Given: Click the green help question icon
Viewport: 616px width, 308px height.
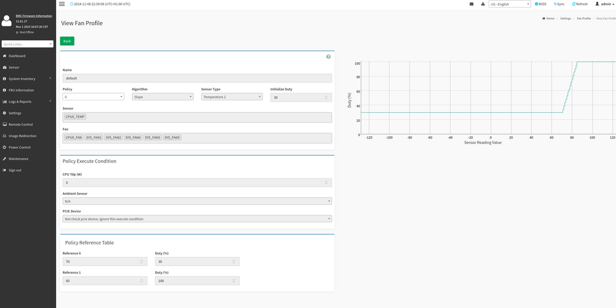Looking at the screenshot, I should click(x=328, y=57).
